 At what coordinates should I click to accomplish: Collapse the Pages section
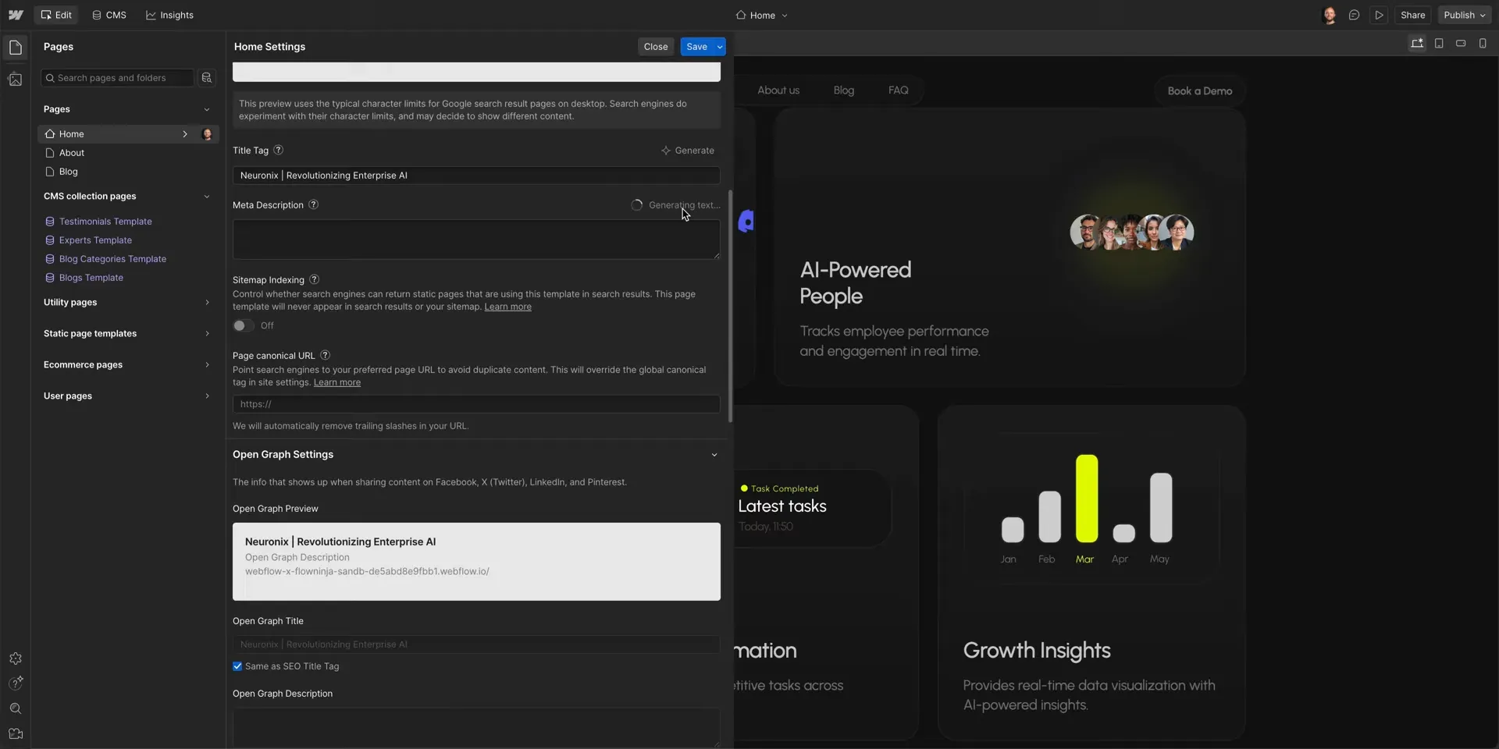[207, 109]
